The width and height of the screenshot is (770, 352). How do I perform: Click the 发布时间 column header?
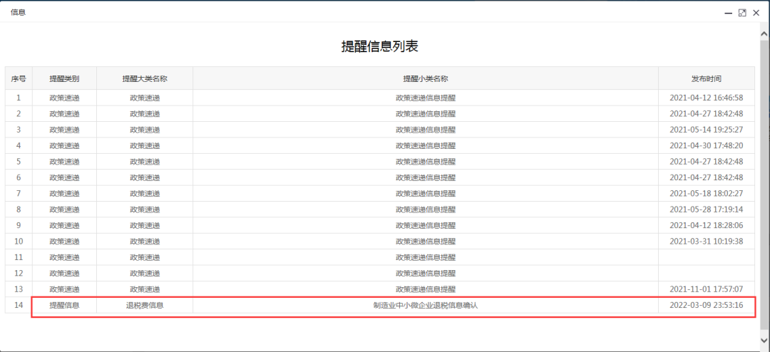706,78
